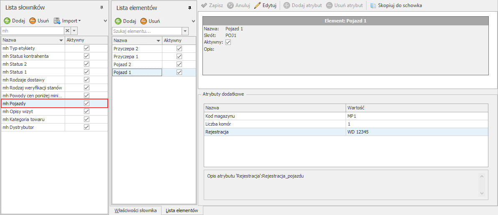Toggle Aktywny checkbox for Przyczepa 2
498x215 pixels.
(x=179, y=49)
